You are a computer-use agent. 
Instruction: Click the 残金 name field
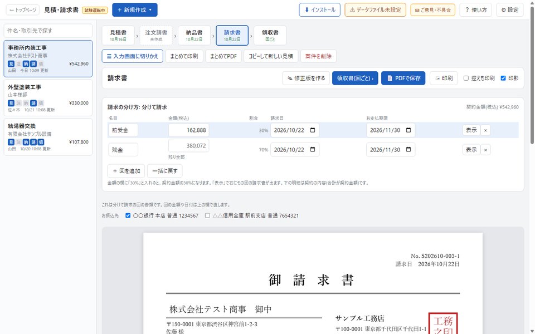(x=123, y=150)
